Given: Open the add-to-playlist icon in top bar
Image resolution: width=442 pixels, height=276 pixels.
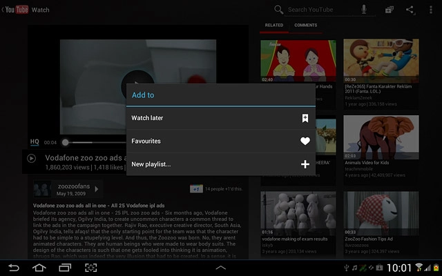Looking at the screenshot, I should pyautogui.click(x=390, y=10).
